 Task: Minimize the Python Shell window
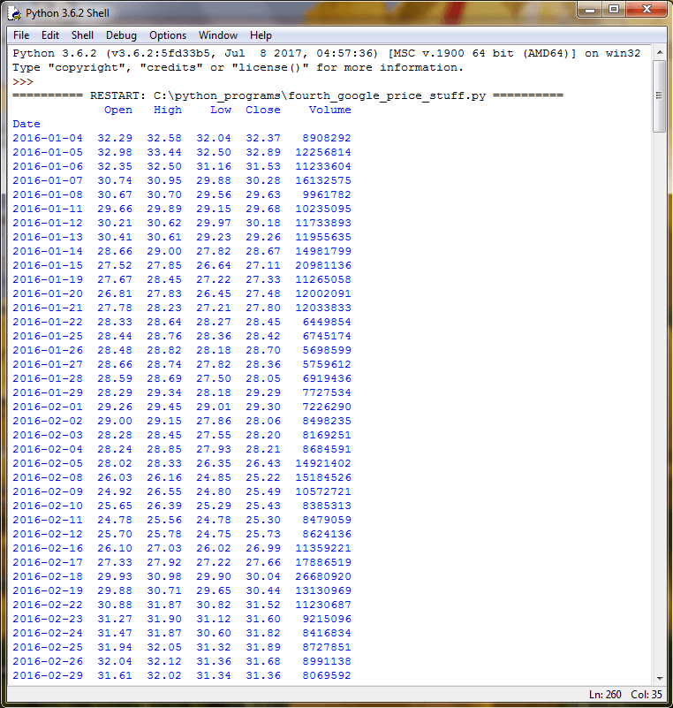coord(590,10)
